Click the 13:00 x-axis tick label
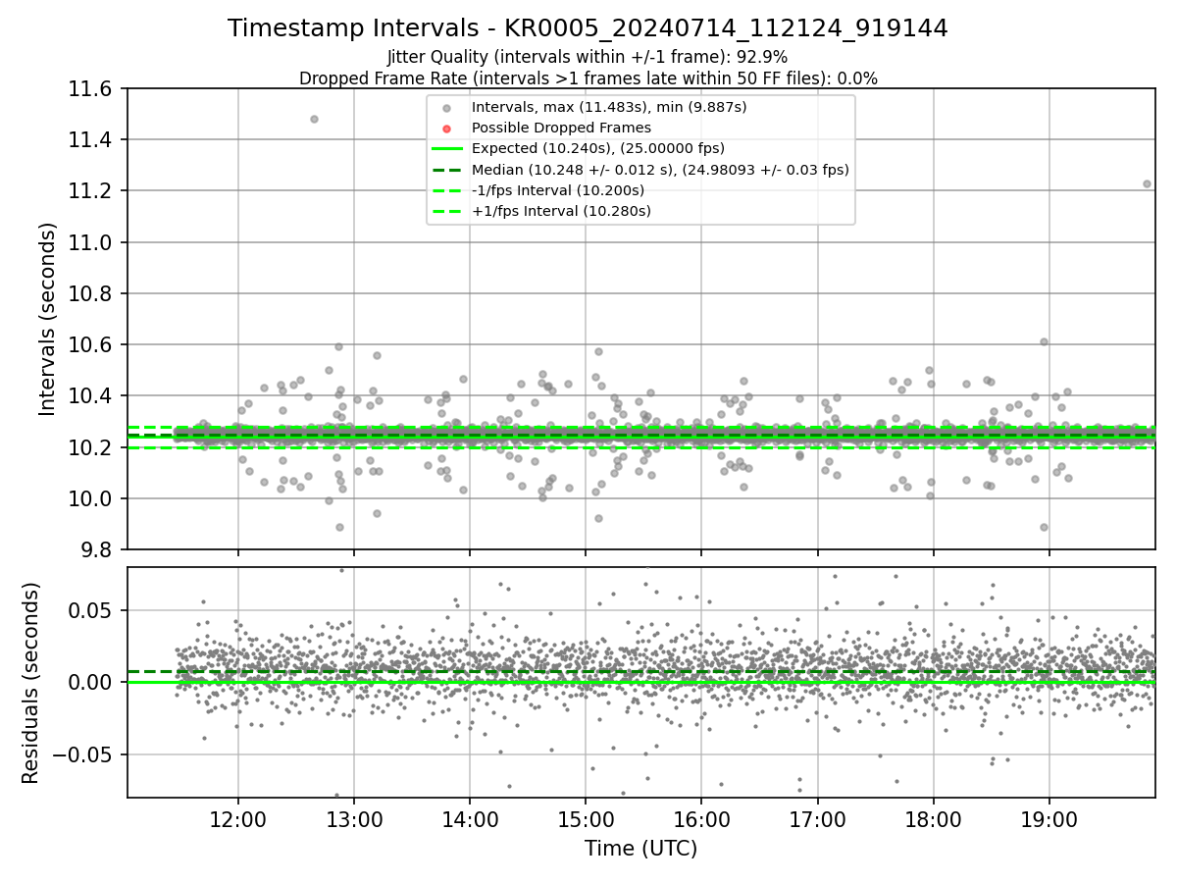 [354, 818]
